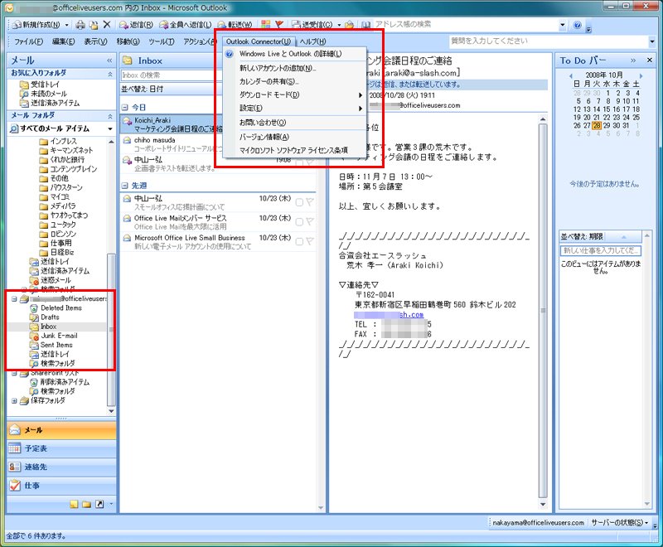Open the Junk E-mail folder
The height and width of the screenshot is (547, 663).
coord(59,336)
